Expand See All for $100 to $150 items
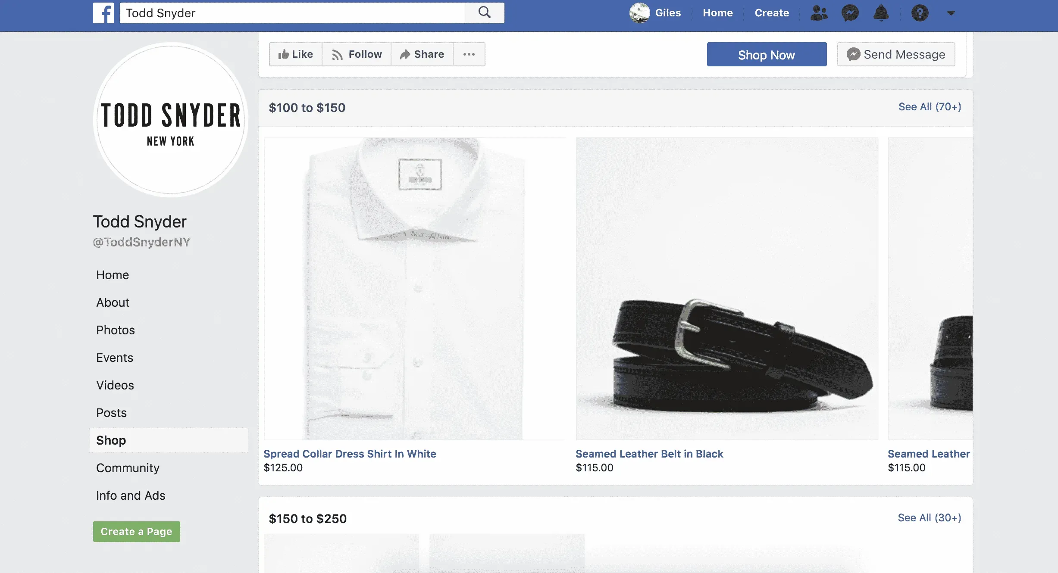Image resolution: width=1058 pixels, height=573 pixels. (930, 106)
